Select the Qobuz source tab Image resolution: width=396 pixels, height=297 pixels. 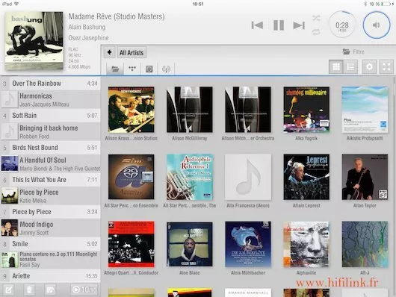(149, 69)
